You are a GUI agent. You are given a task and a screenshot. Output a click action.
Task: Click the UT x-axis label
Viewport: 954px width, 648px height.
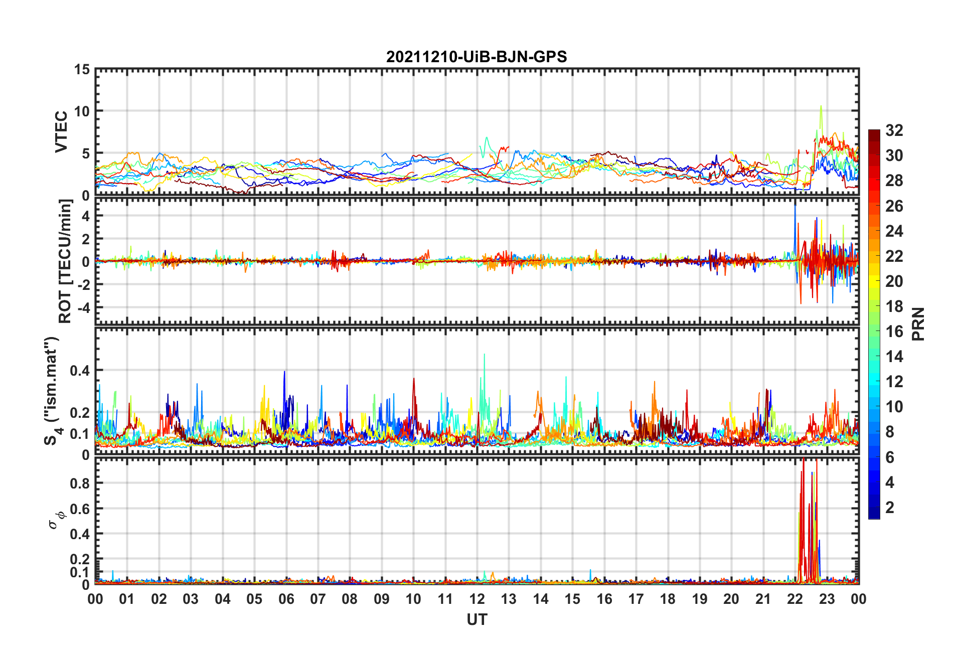point(476,620)
